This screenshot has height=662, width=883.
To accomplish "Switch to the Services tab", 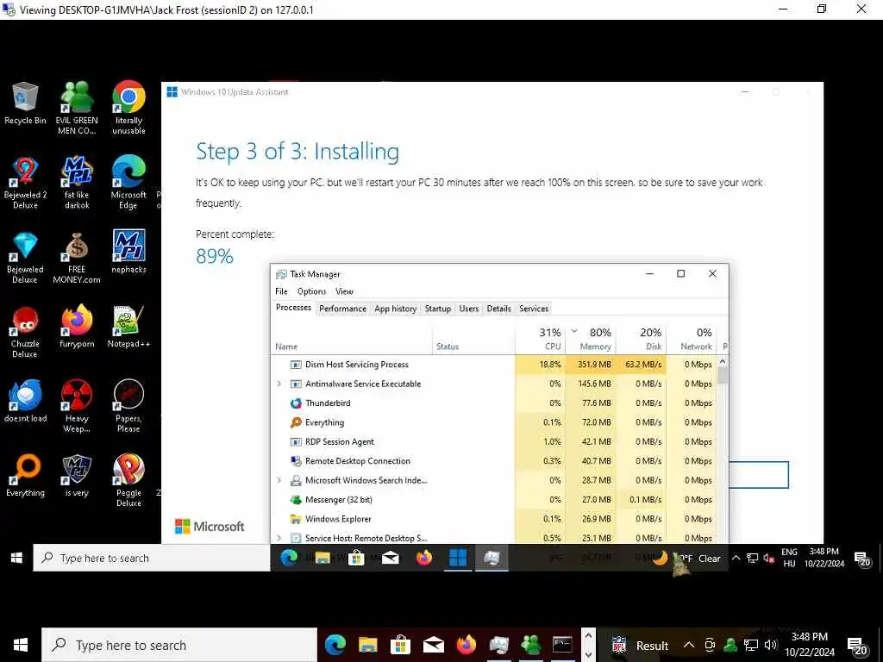I will (x=534, y=309).
